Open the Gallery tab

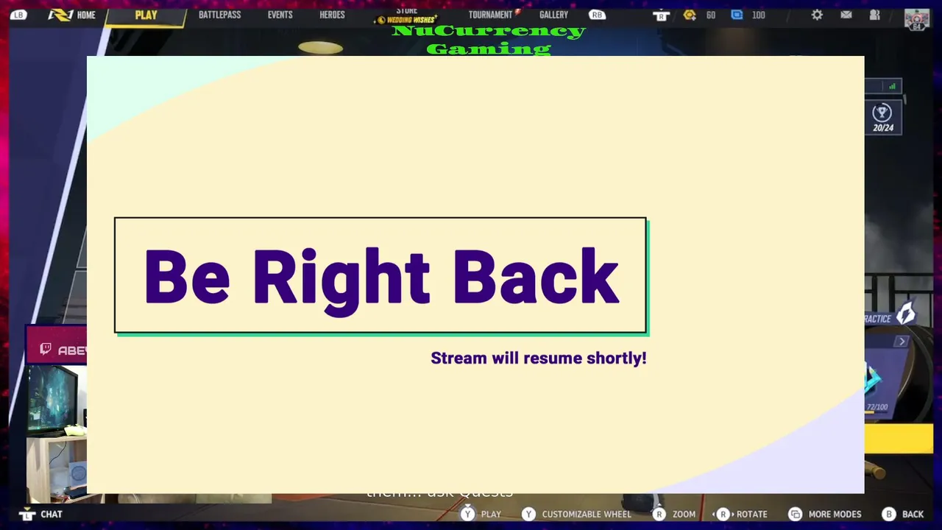click(x=553, y=15)
